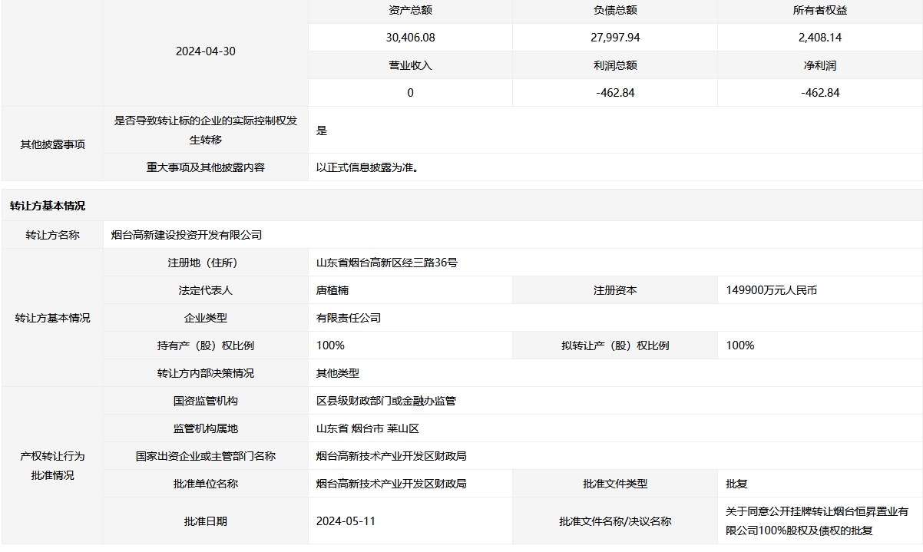This screenshot has width=923, height=552.
Task: Click the 转让方基本情况 section heading
Action: point(48,206)
